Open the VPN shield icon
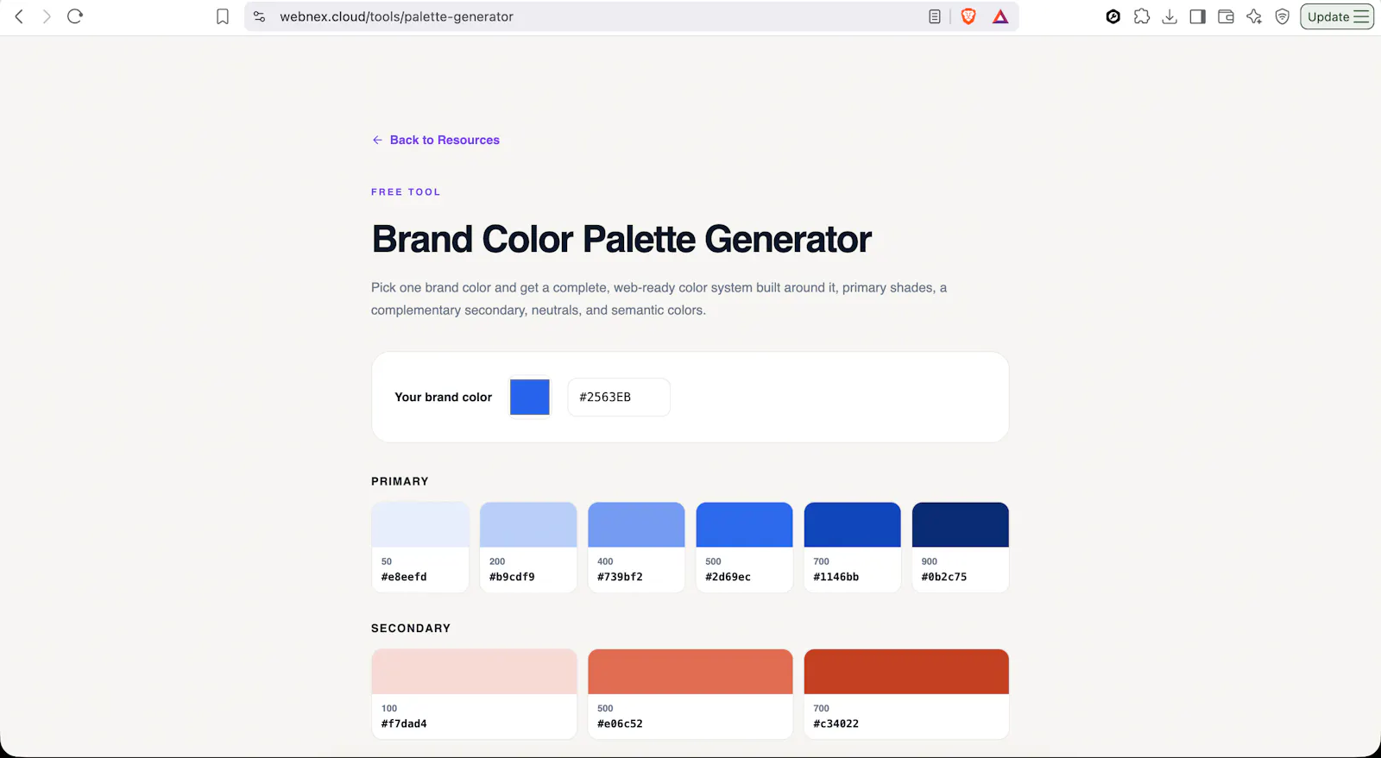The height and width of the screenshot is (758, 1381). [x=1283, y=16]
